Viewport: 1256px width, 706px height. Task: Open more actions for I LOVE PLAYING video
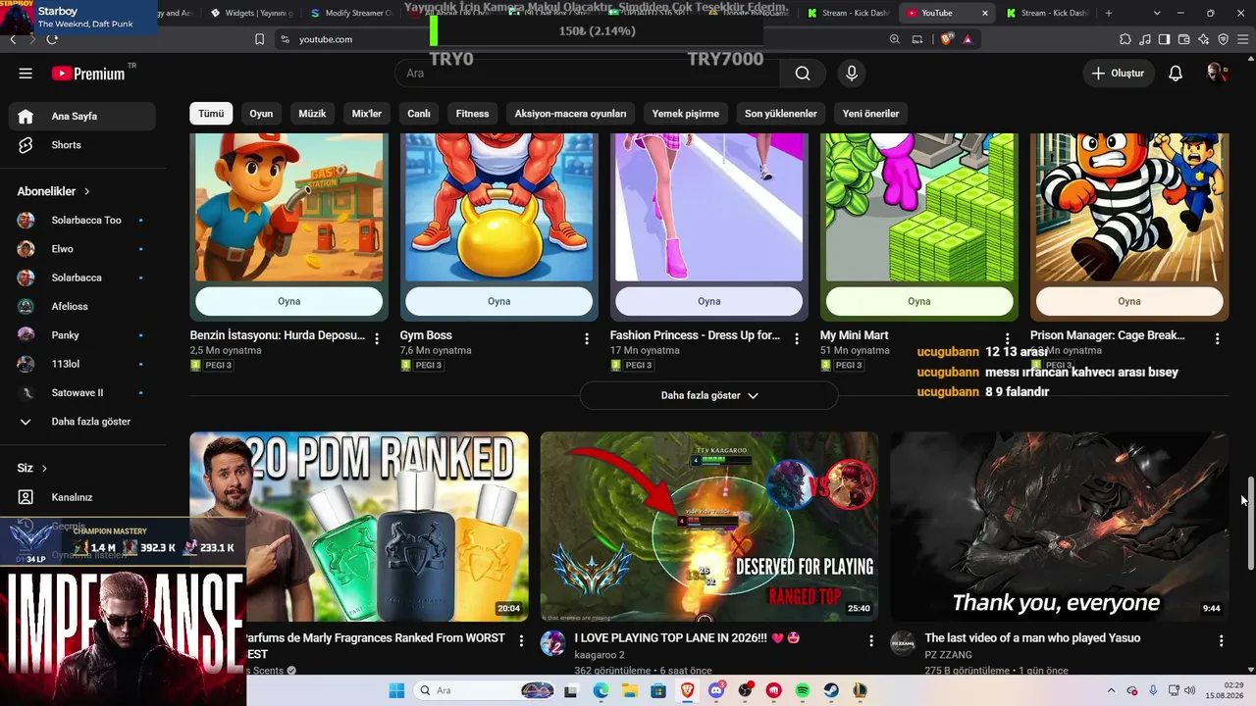tap(871, 640)
